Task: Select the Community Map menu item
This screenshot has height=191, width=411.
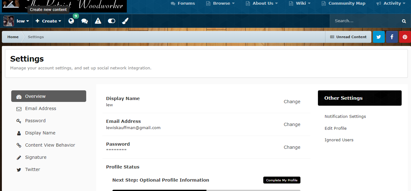Action: click(347, 3)
